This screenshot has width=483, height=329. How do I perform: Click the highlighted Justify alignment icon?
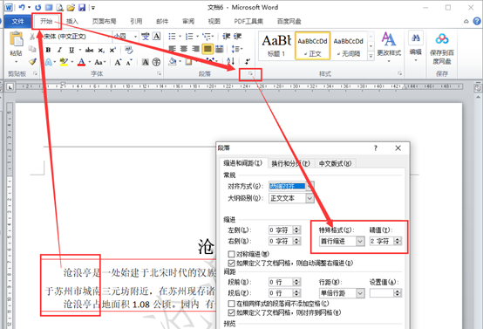[207, 49]
